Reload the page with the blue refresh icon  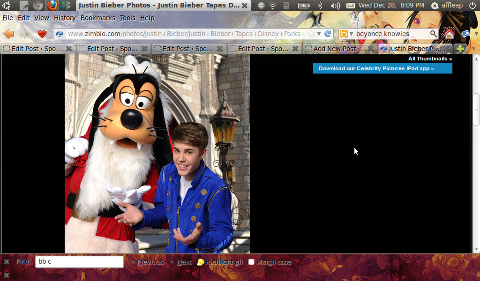pos(328,34)
